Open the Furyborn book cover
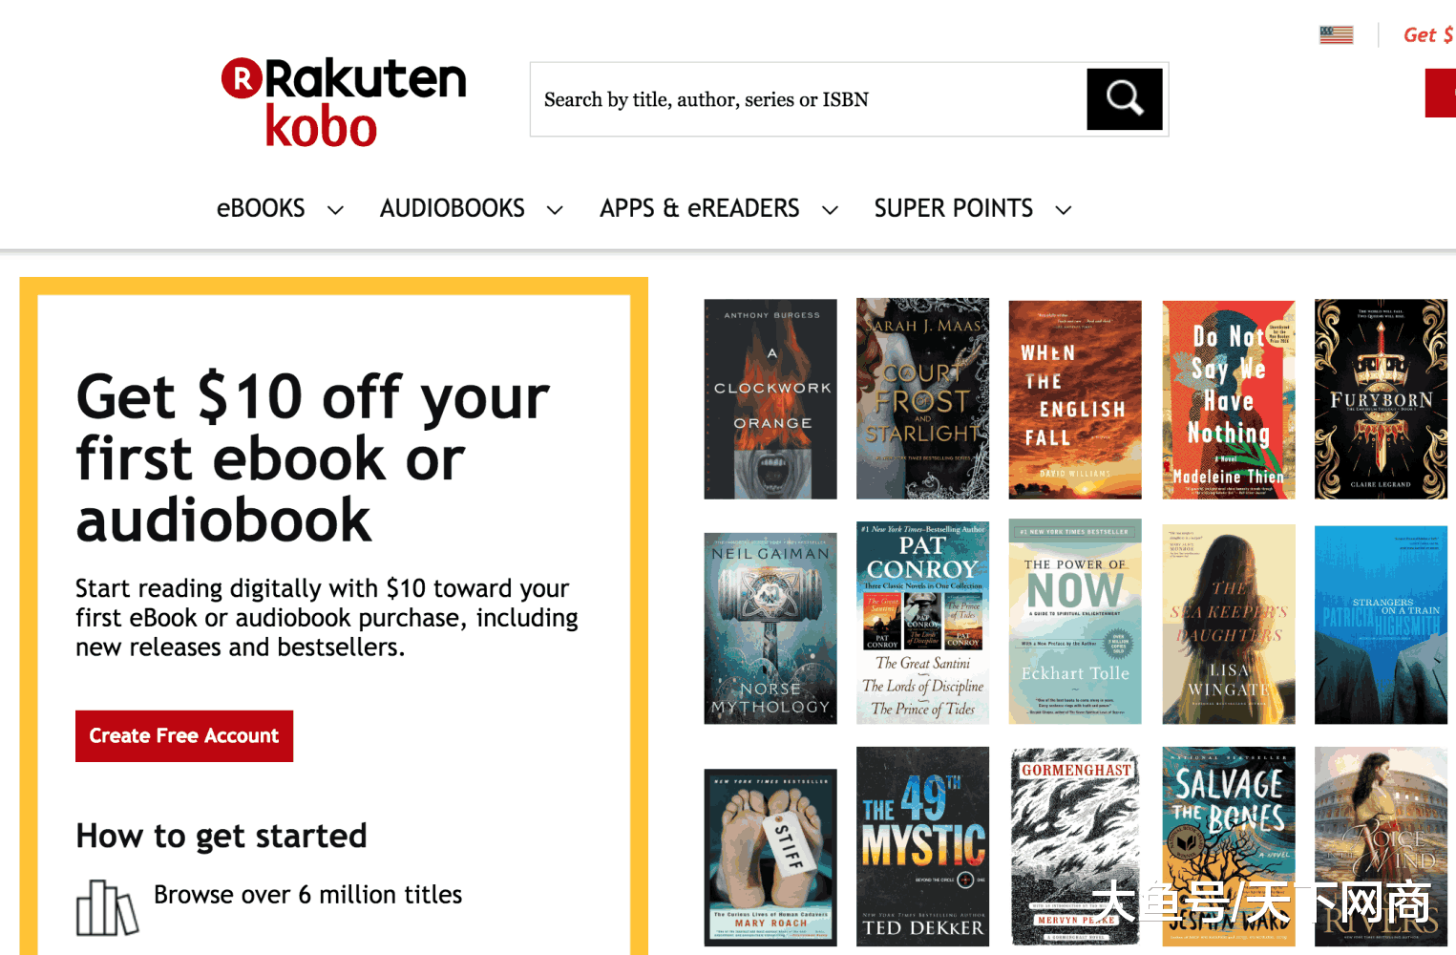 click(x=1381, y=399)
